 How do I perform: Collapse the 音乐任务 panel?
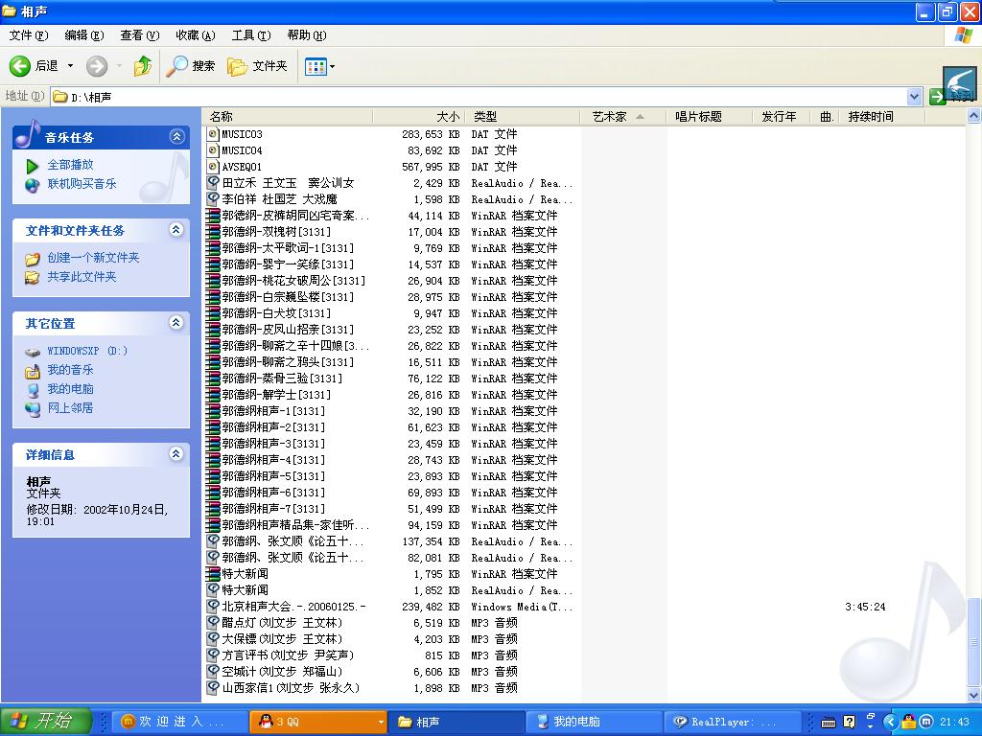coord(176,137)
